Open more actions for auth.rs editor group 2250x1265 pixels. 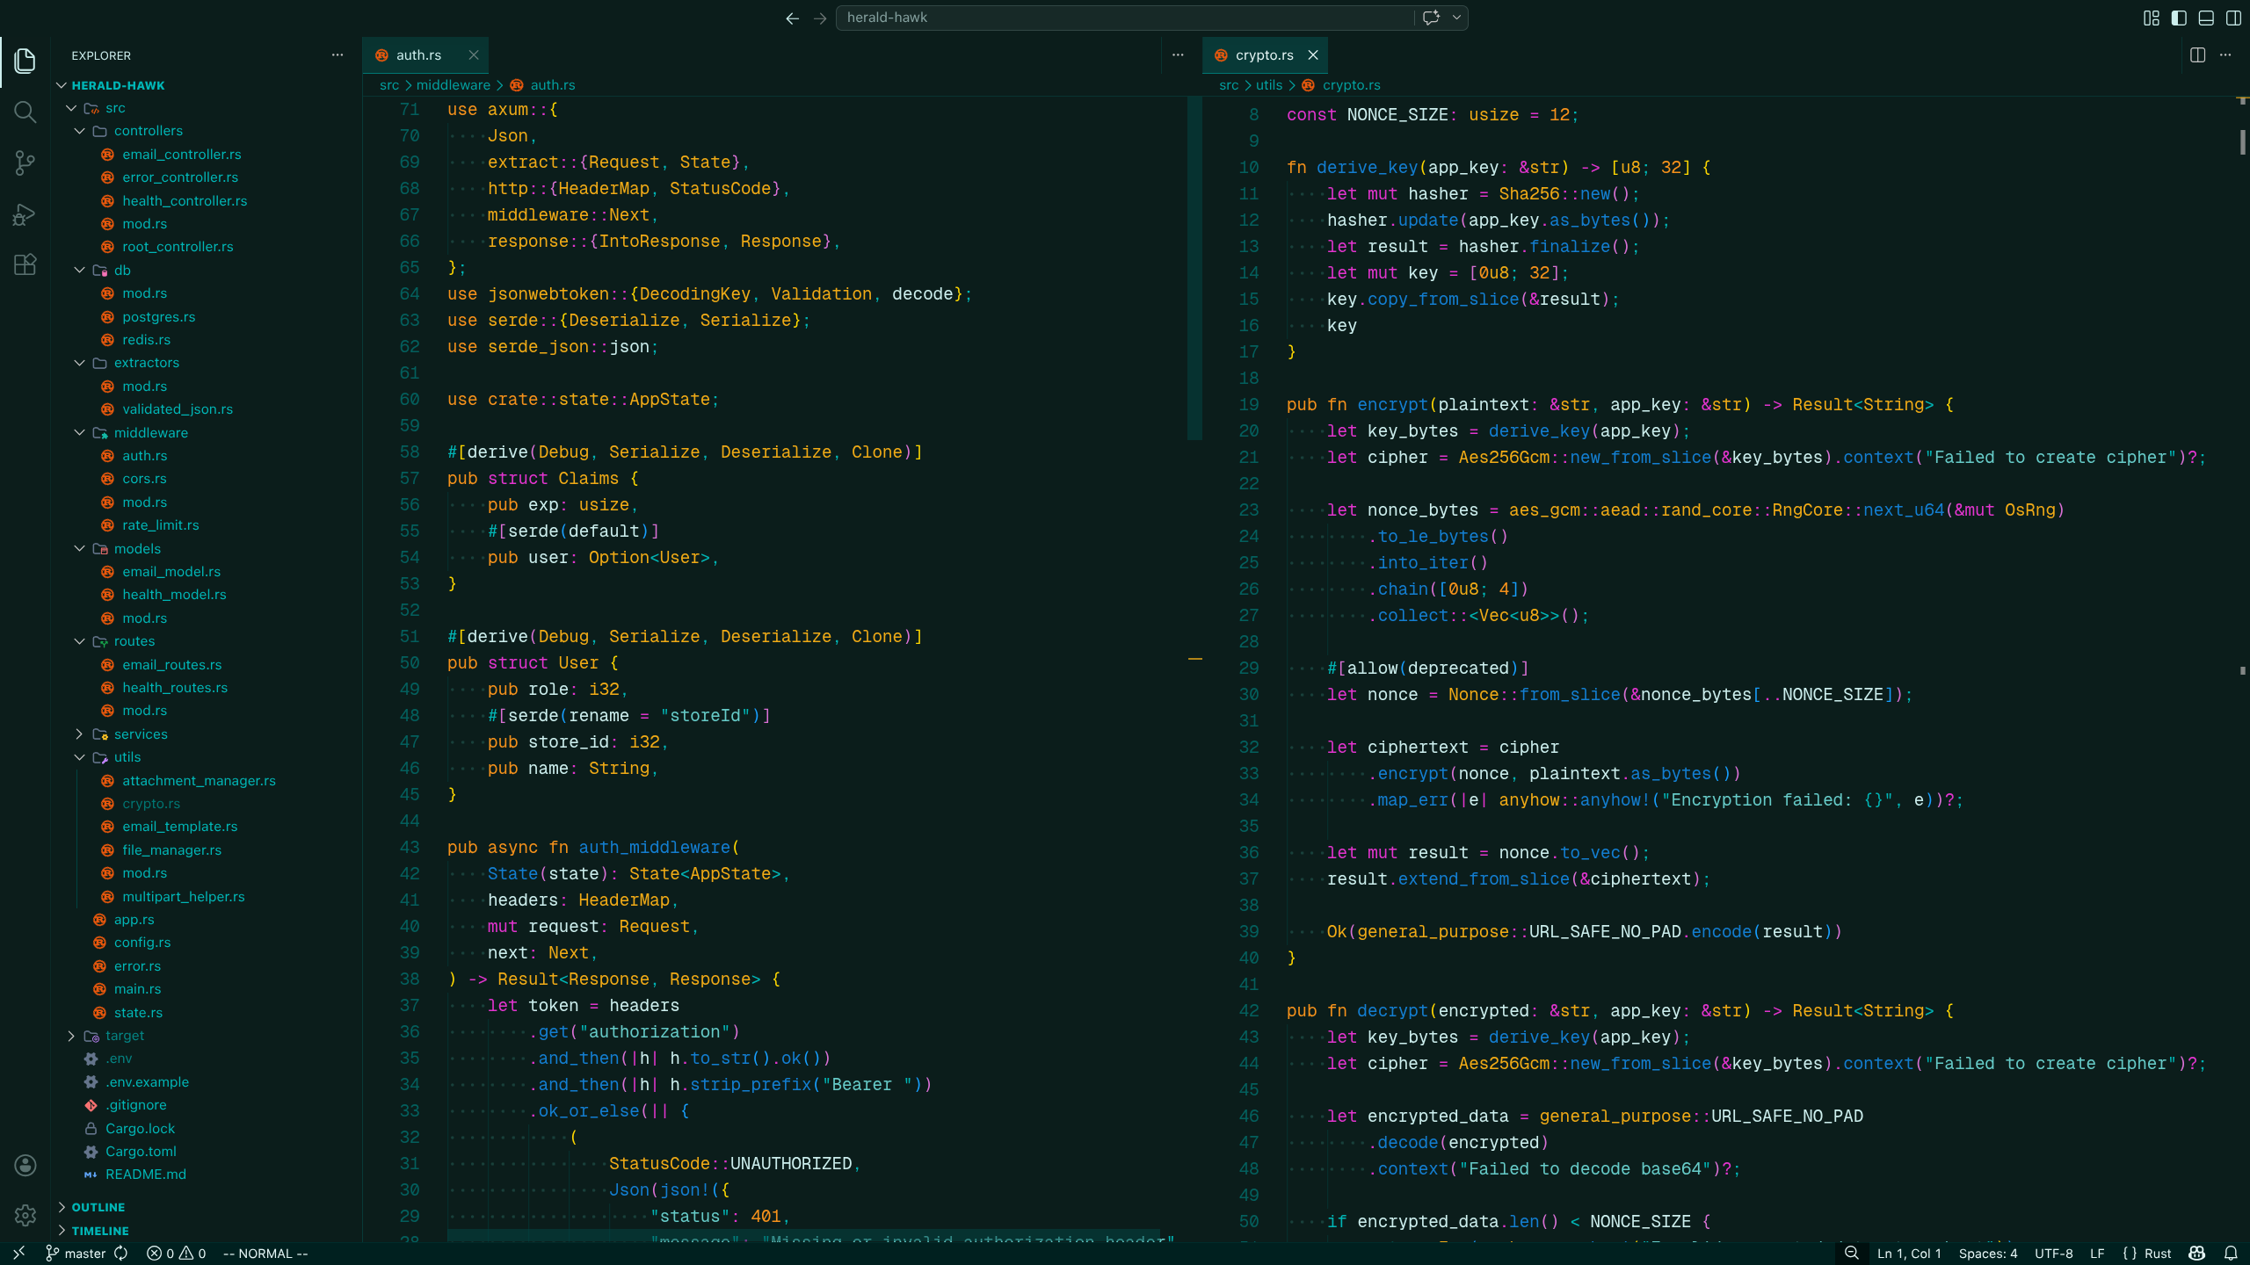1178,55
